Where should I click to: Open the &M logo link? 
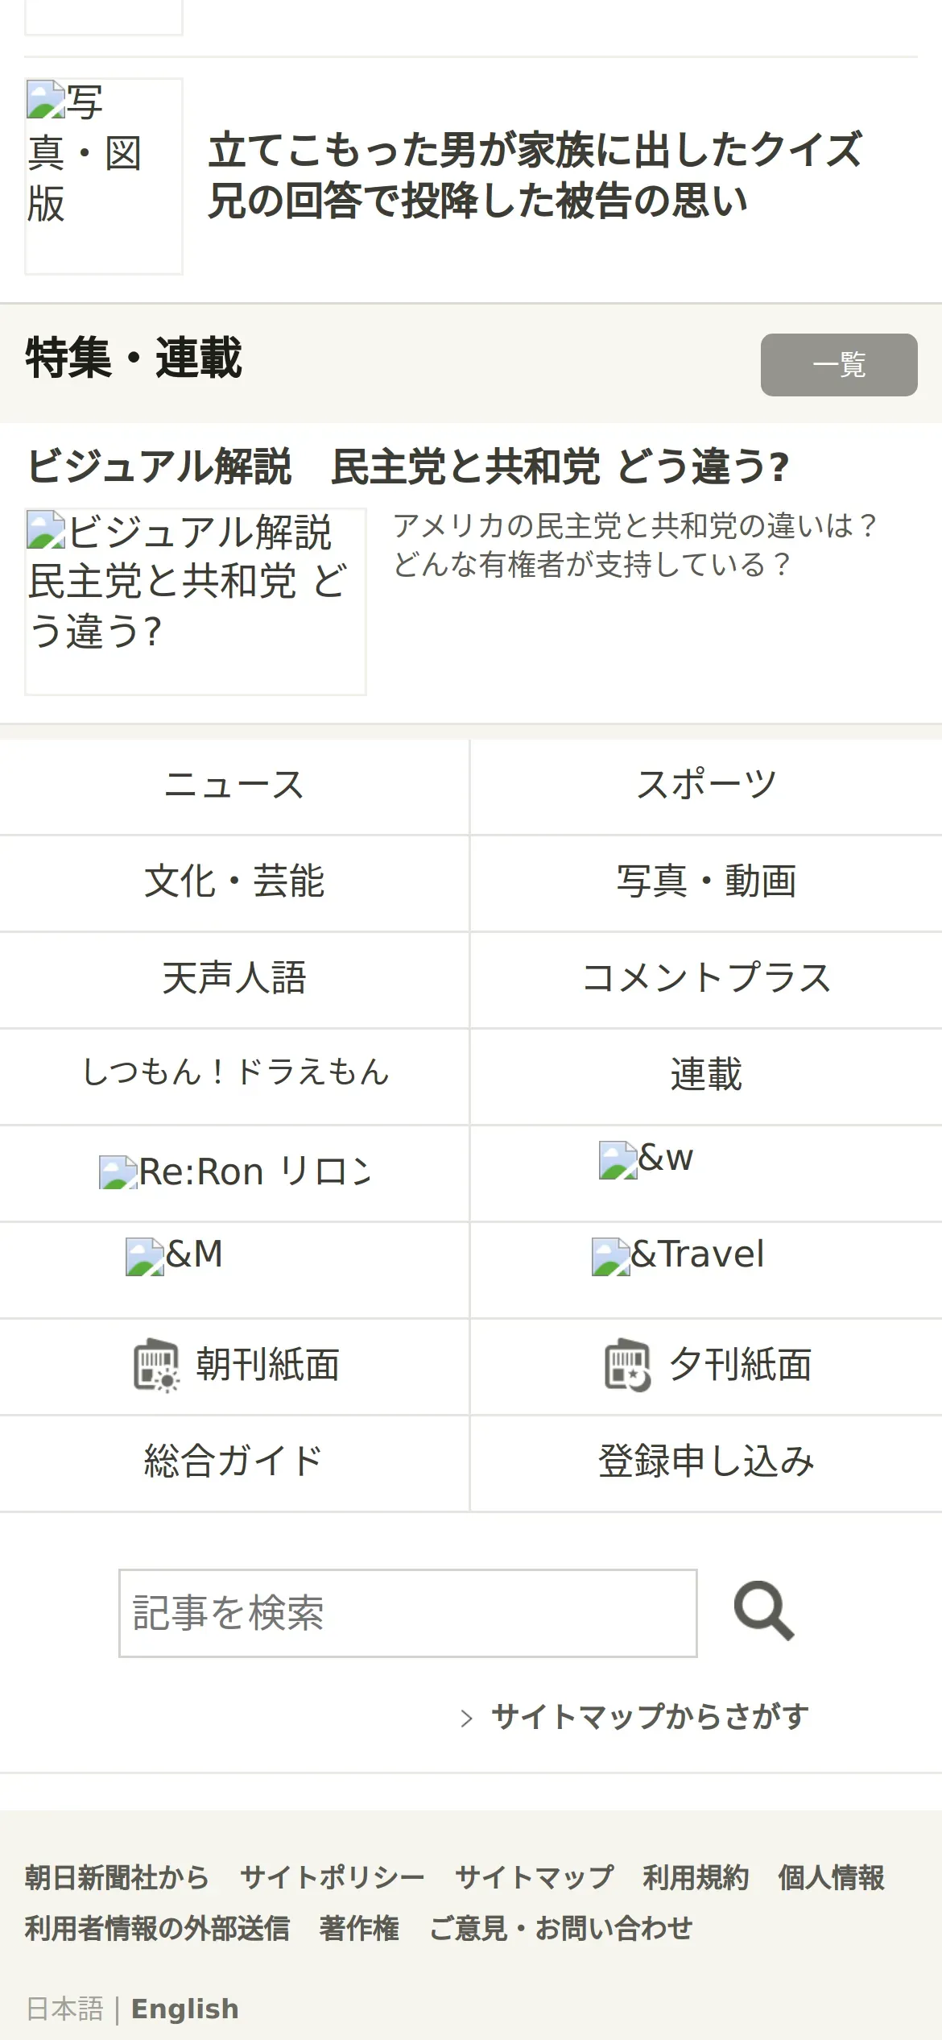pyautogui.click(x=175, y=1255)
